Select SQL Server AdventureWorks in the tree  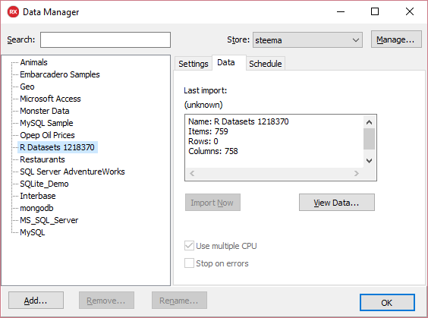click(72, 172)
